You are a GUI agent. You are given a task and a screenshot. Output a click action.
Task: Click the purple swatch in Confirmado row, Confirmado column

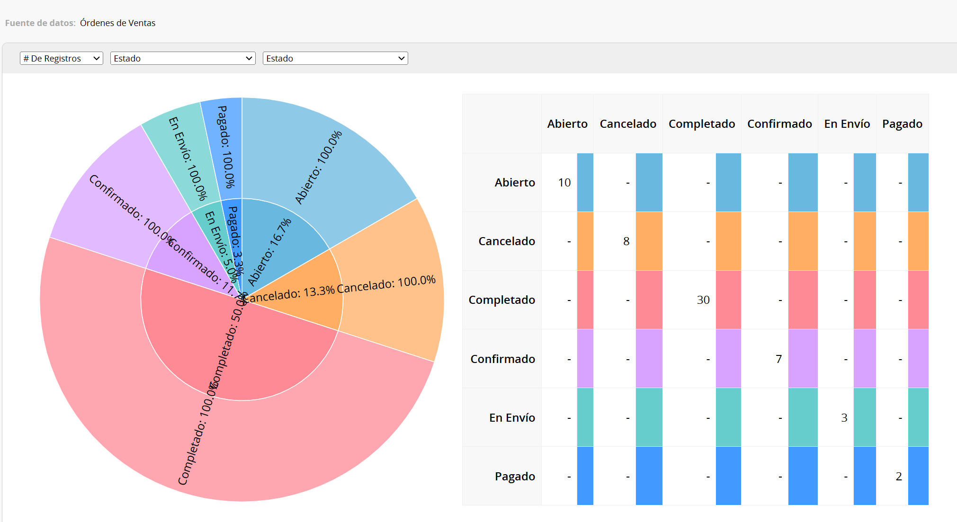pyautogui.click(x=803, y=359)
